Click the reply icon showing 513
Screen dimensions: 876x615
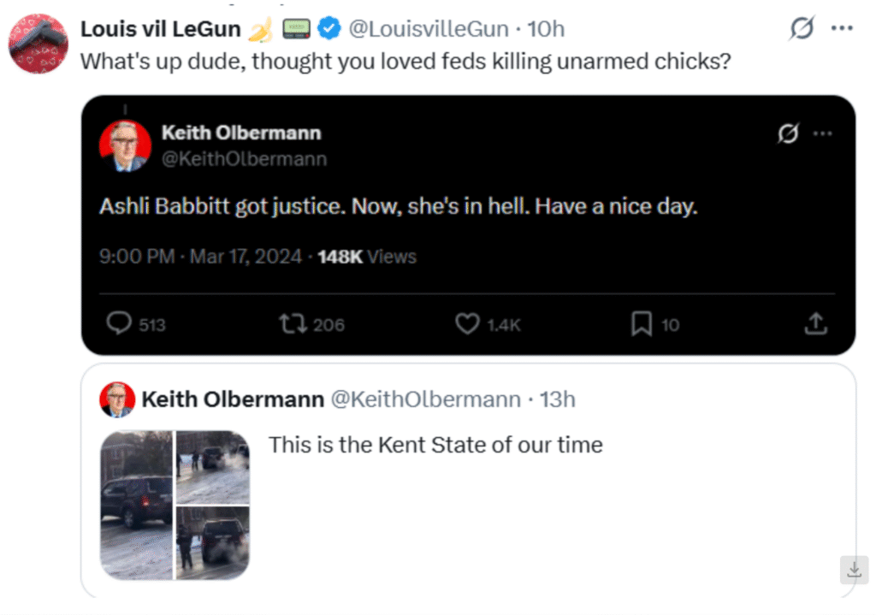119,323
